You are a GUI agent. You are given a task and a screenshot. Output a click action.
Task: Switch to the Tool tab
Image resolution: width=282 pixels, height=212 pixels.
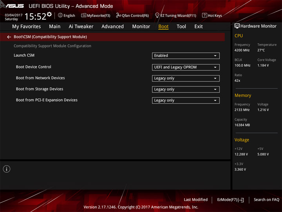point(181,27)
